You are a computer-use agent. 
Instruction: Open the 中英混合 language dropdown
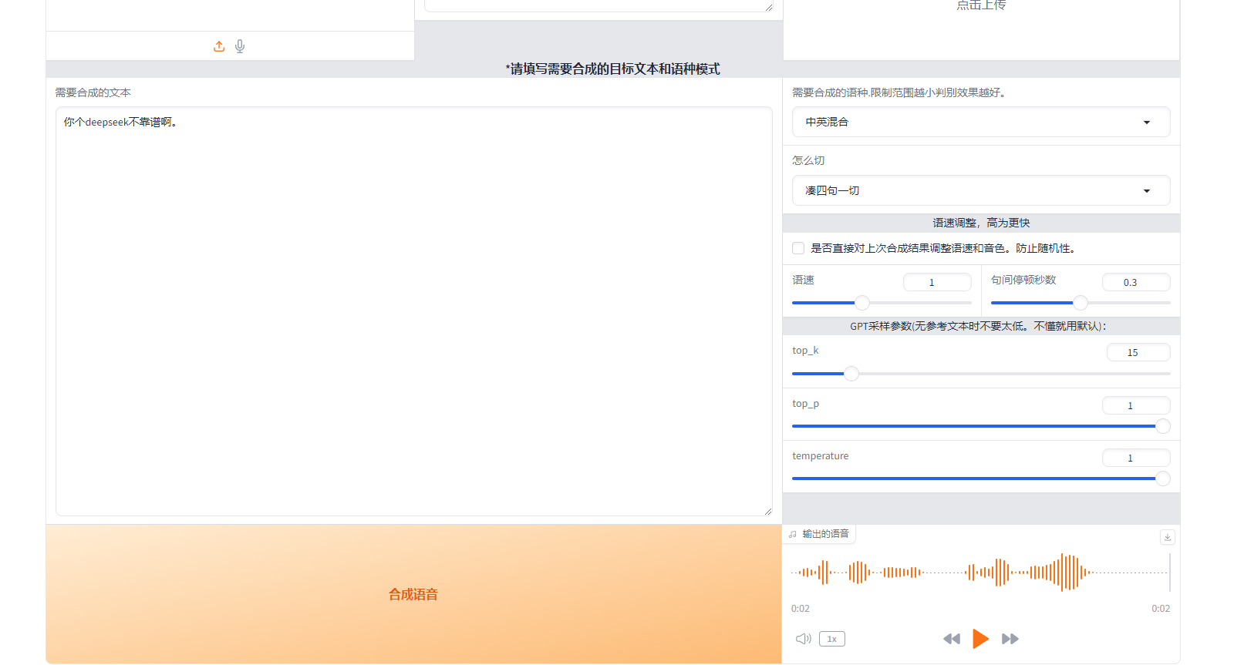pyautogui.click(x=980, y=122)
